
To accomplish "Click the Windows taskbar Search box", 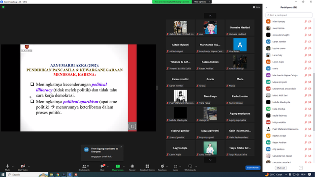I will tap(28, 175).
